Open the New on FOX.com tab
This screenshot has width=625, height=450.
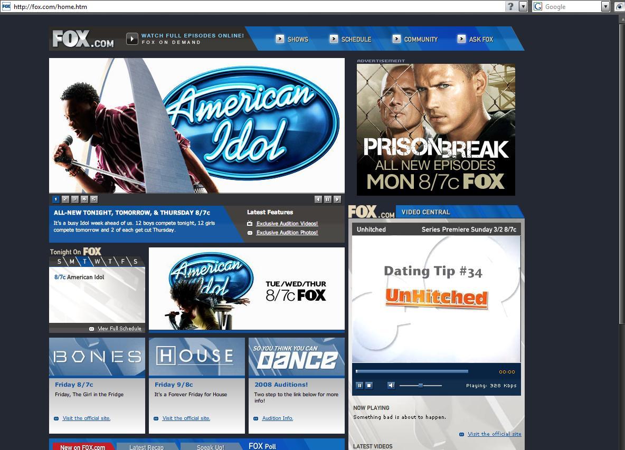point(82,447)
